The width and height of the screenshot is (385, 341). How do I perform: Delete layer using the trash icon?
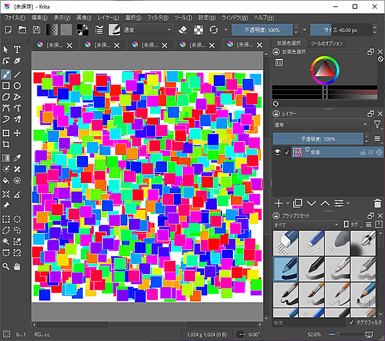[x=377, y=203]
